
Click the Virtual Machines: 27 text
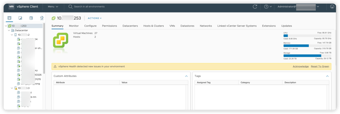[x=85, y=33]
